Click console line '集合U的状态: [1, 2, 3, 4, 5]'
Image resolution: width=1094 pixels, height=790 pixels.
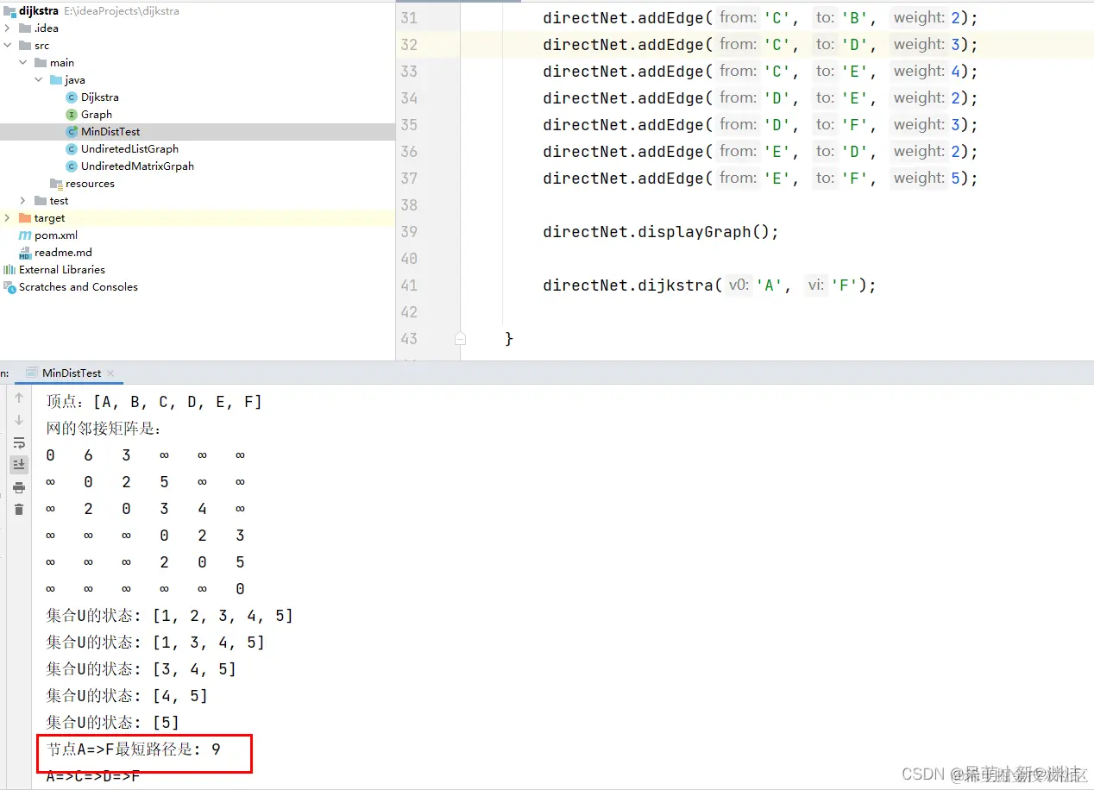pyautogui.click(x=170, y=616)
